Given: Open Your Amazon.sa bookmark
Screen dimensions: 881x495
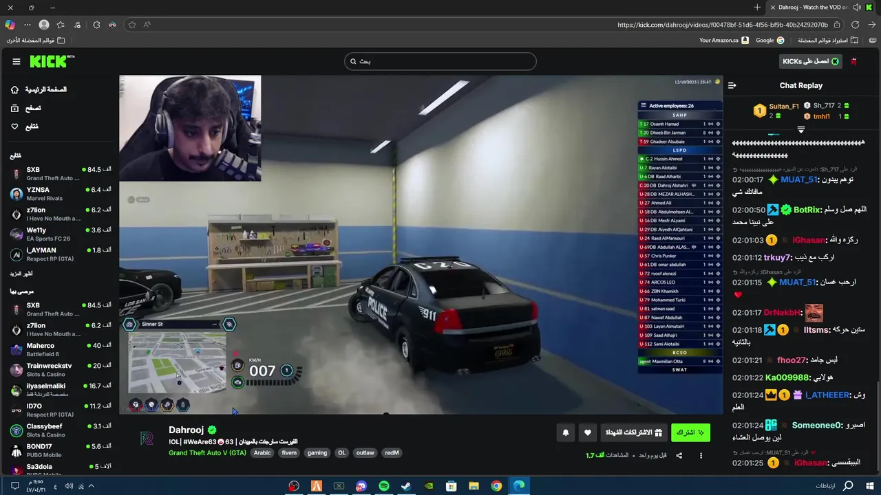Looking at the screenshot, I should pyautogui.click(x=723, y=41).
